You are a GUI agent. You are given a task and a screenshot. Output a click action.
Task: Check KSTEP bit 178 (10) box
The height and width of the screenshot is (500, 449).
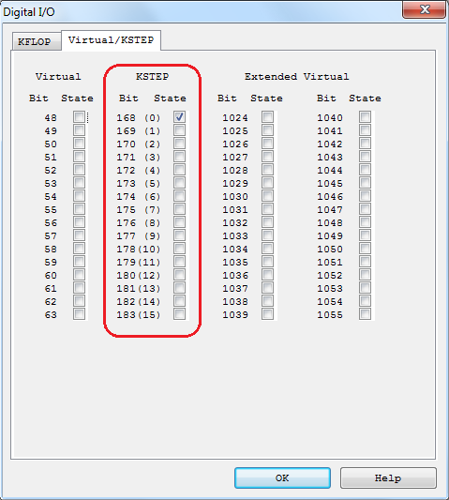coord(179,249)
